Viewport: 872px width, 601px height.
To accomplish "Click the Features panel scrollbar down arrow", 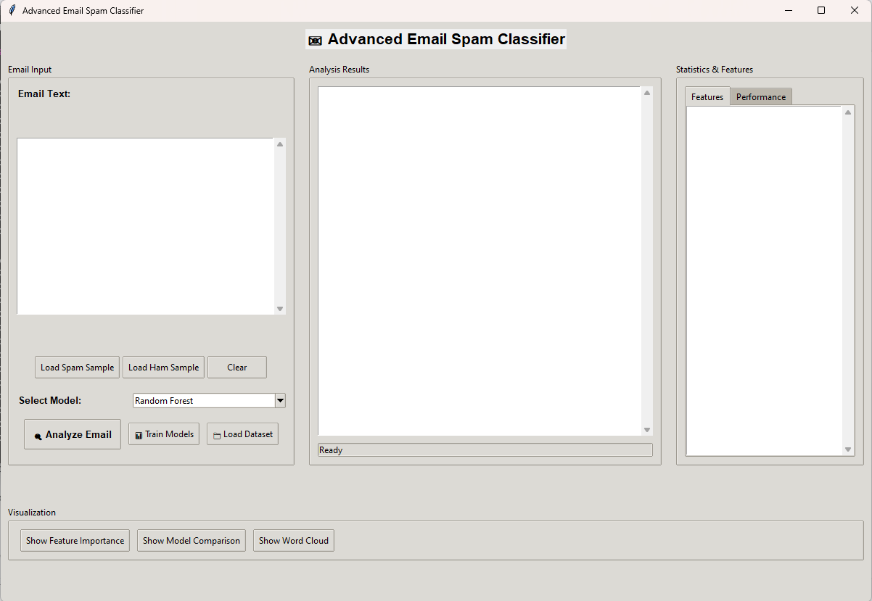I will click(x=848, y=449).
